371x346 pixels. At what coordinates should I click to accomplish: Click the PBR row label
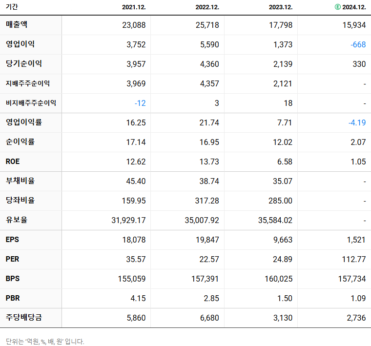click(13, 298)
